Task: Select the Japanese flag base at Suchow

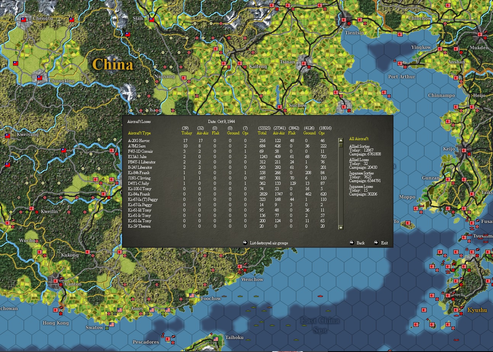Action: click(280, 107)
